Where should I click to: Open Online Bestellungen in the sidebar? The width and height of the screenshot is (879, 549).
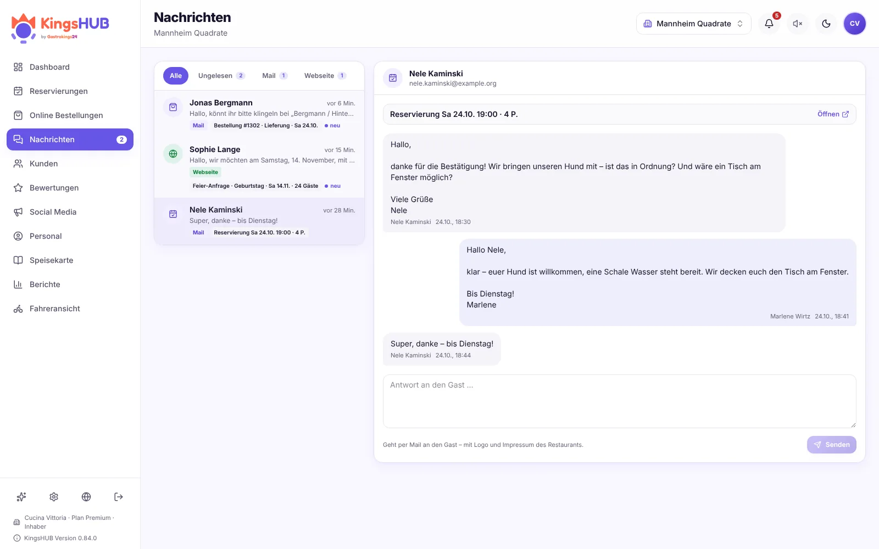click(70, 115)
